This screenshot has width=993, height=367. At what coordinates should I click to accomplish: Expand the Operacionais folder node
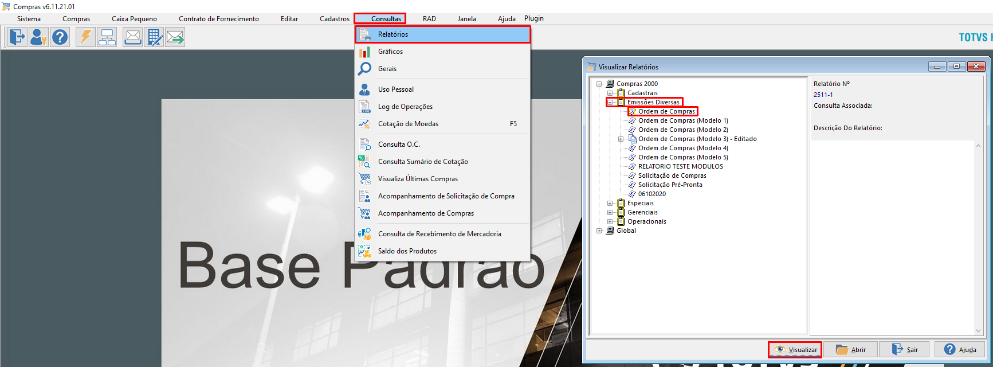pyautogui.click(x=610, y=221)
